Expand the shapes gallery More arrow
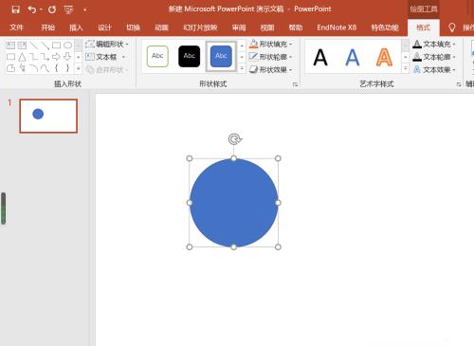Screen dimensions: 474x346 (79, 68)
